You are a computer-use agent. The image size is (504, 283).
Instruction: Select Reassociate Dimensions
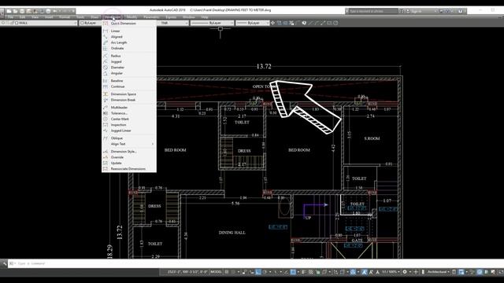tap(129, 169)
